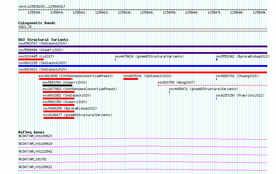Open the esv2677863 1000GenomesConsortiumPhase1 label
The height and width of the screenshot is (174, 276).
80,89
